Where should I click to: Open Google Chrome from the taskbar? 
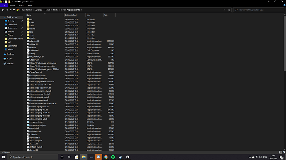pyautogui.click(x=106, y=157)
